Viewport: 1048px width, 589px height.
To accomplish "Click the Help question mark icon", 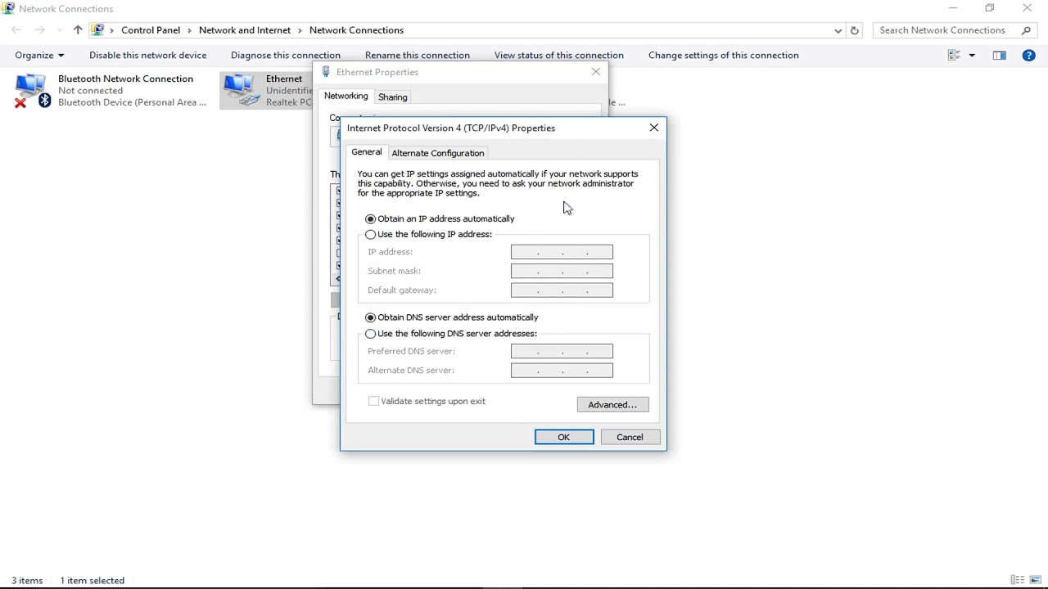I will (1029, 56).
